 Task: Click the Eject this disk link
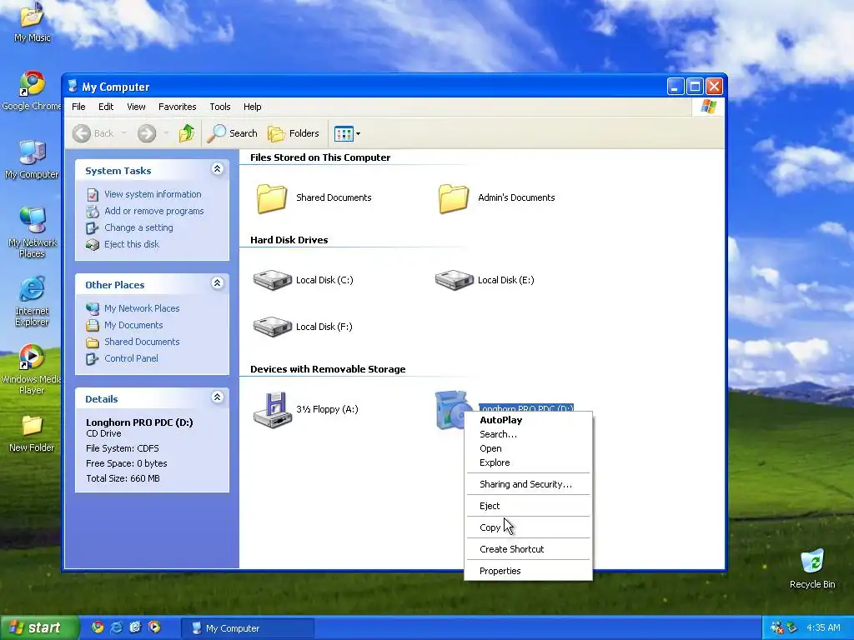pos(131,244)
